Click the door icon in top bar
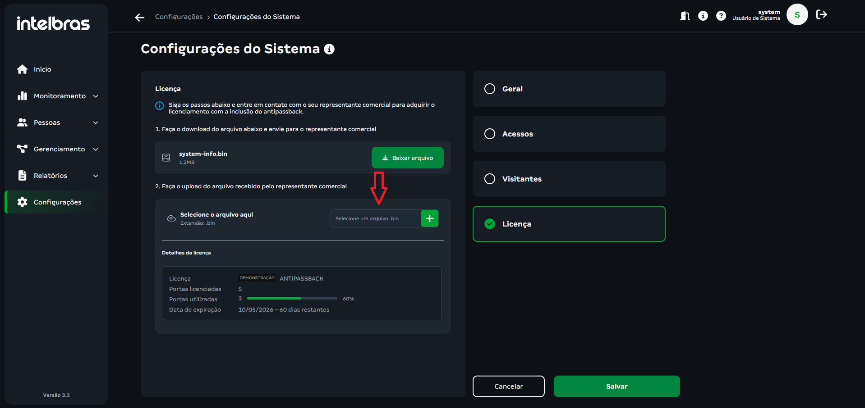This screenshot has height=408, width=865. coord(685,16)
